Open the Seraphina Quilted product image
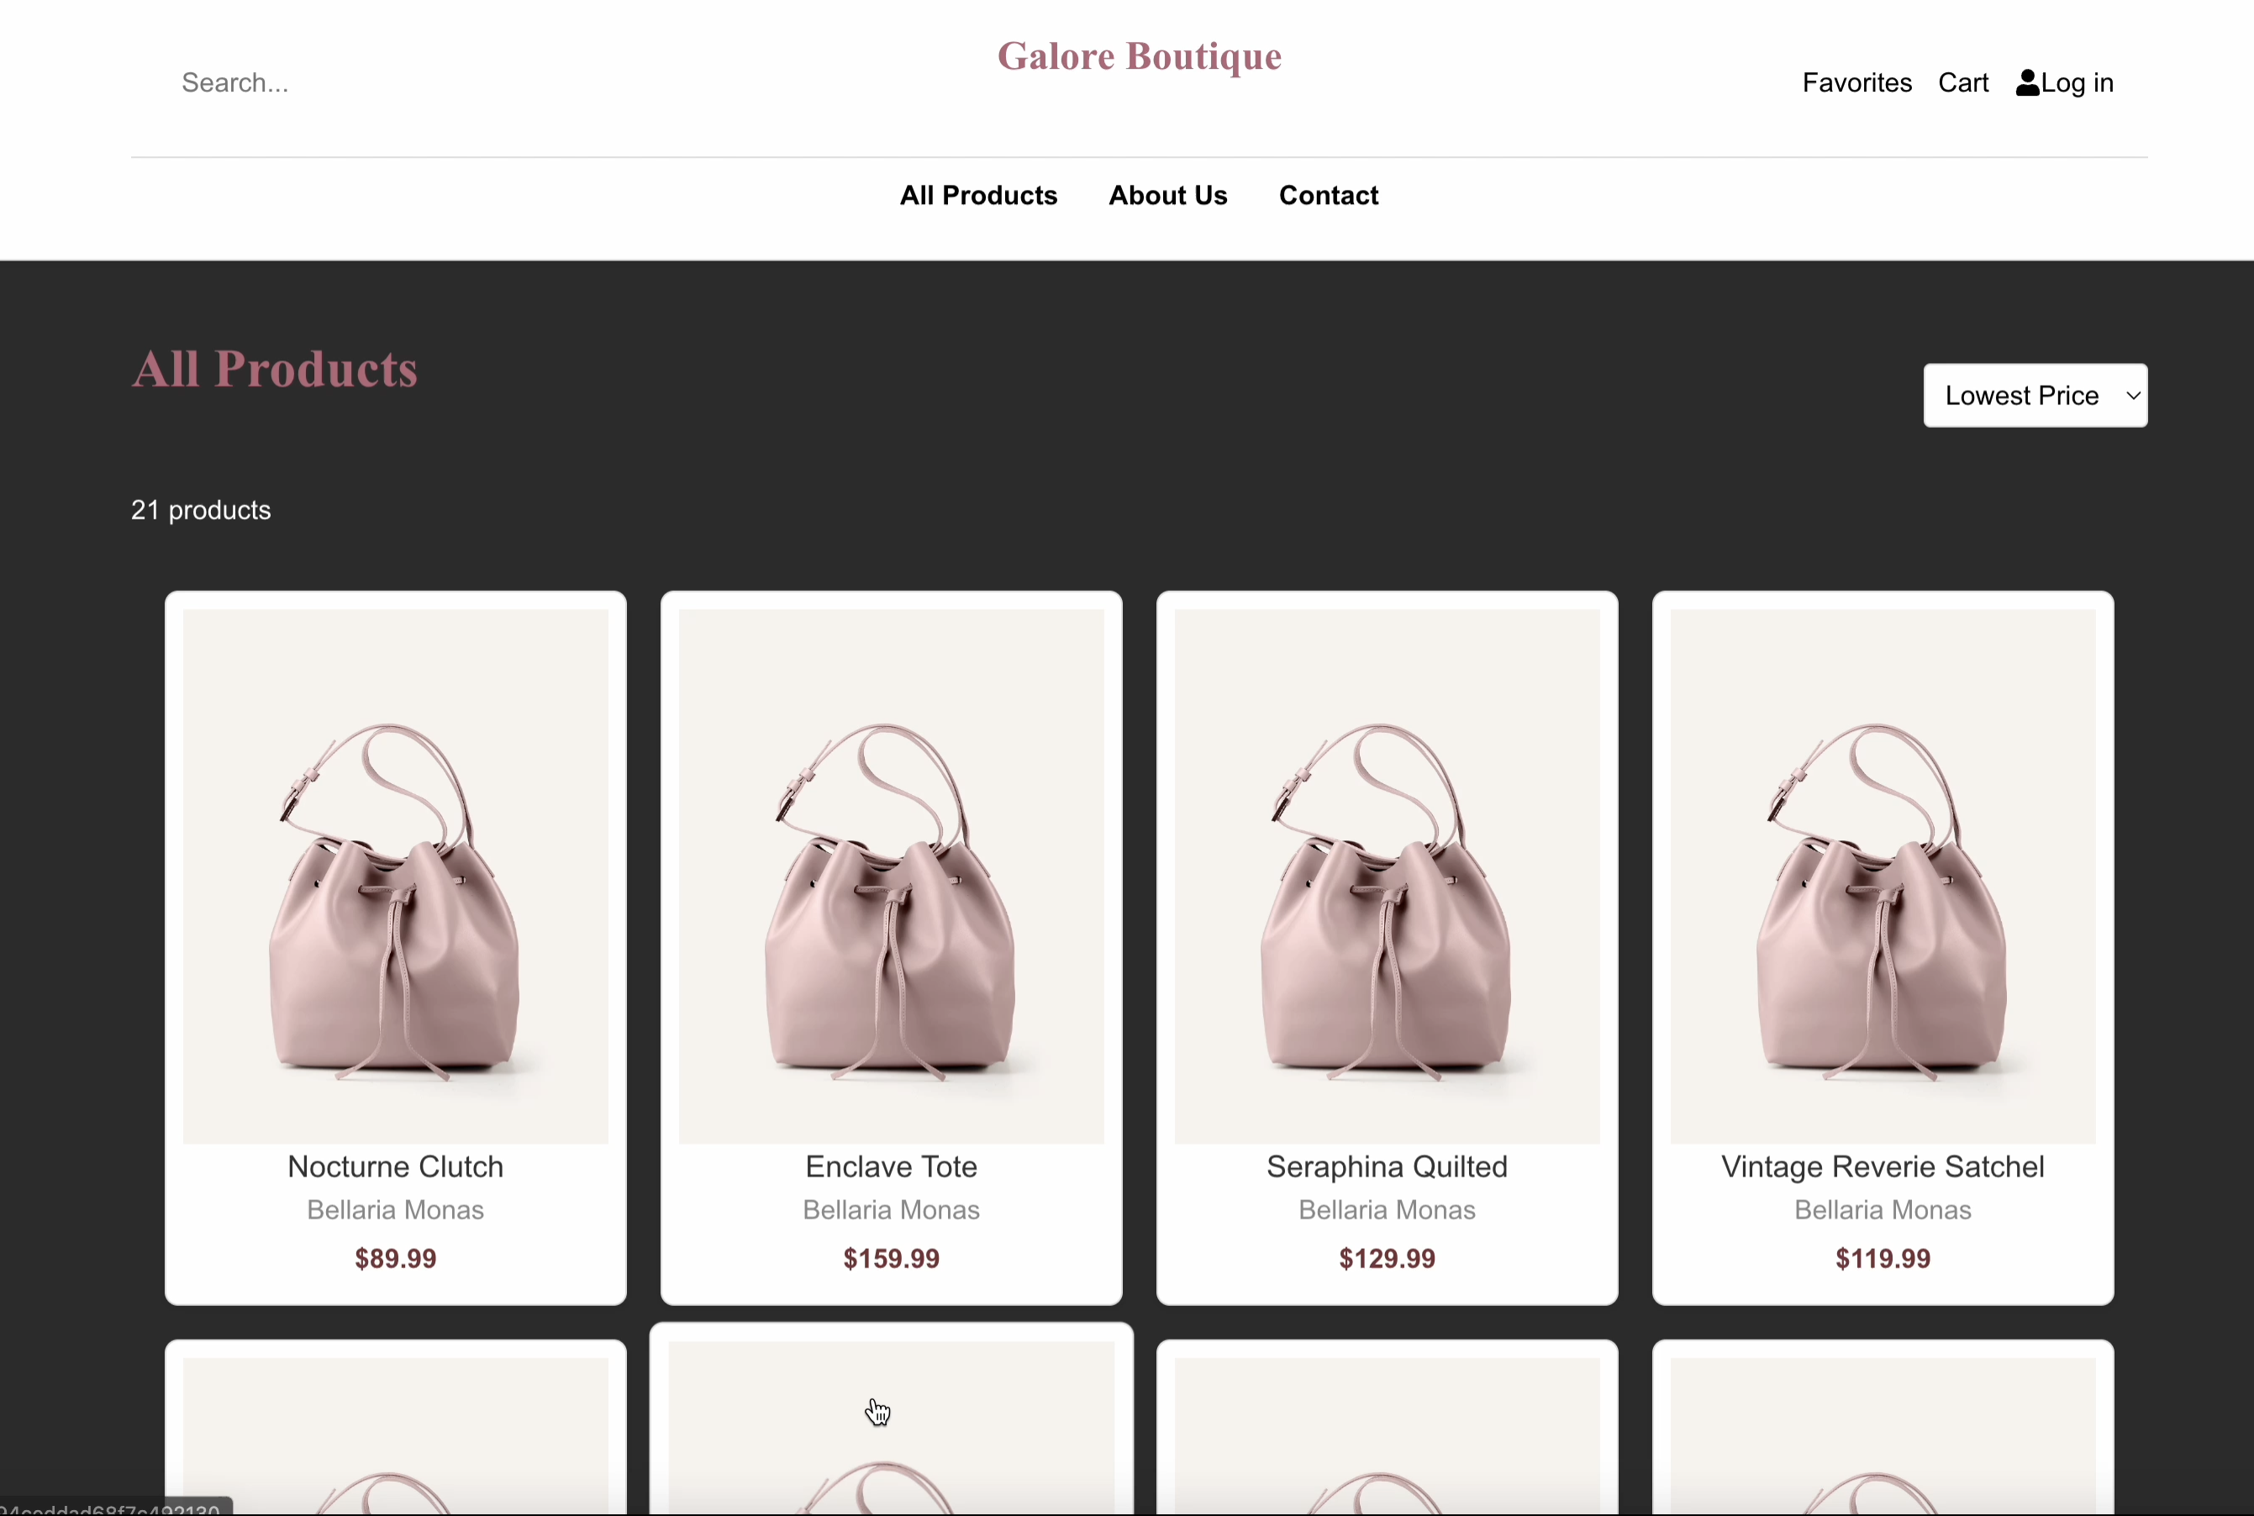 (x=1386, y=875)
